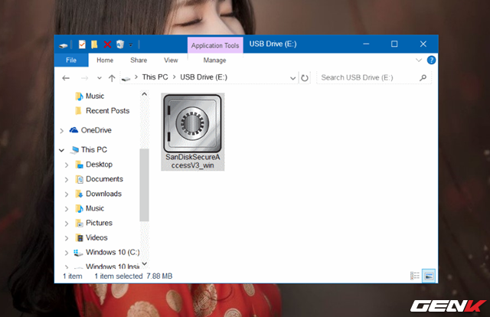Click USB Drive (E:) in the breadcrumb
The height and width of the screenshot is (317, 490).
coord(204,77)
